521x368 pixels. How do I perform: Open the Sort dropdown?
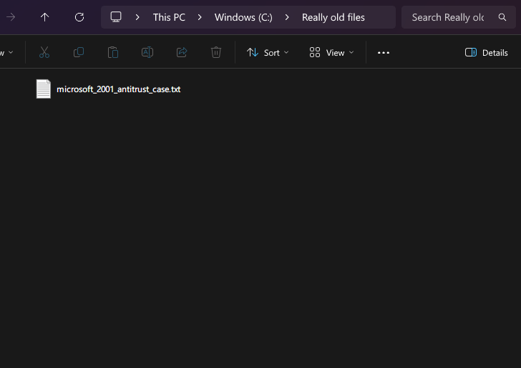[268, 52]
